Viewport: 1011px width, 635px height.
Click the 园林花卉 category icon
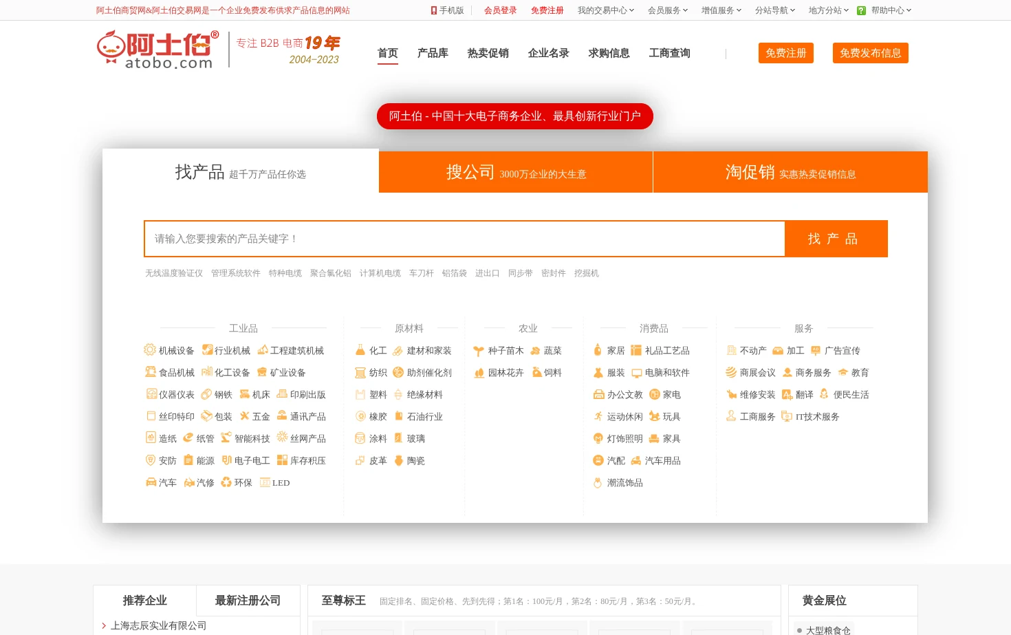click(479, 372)
